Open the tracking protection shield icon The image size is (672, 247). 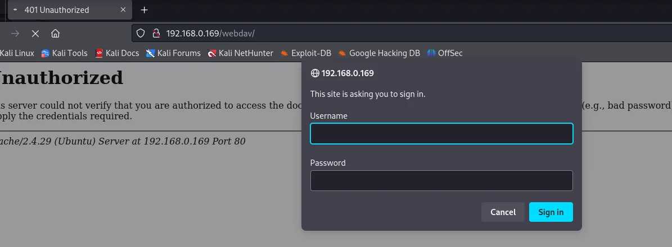point(141,34)
